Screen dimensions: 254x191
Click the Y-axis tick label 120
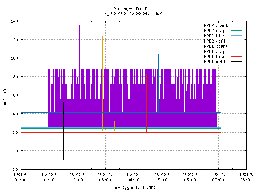click(x=14, y=40)
